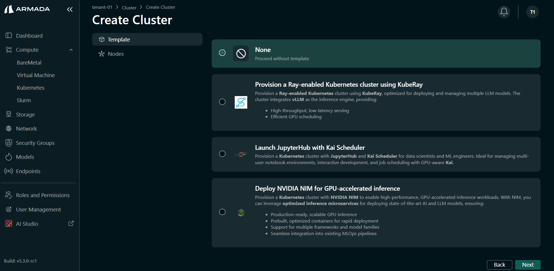Click the Dashboard panel icon
This screenshot has width=554, height=271.
click(9, 35)
